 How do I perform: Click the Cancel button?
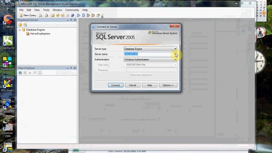click(x=133, y=85)
